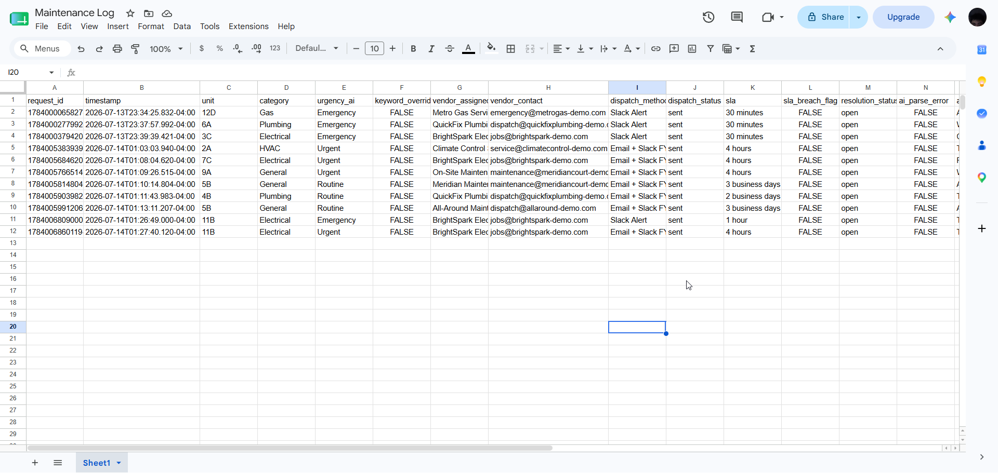Open the Format menu

pyautogui.click(x=151, y=26)
